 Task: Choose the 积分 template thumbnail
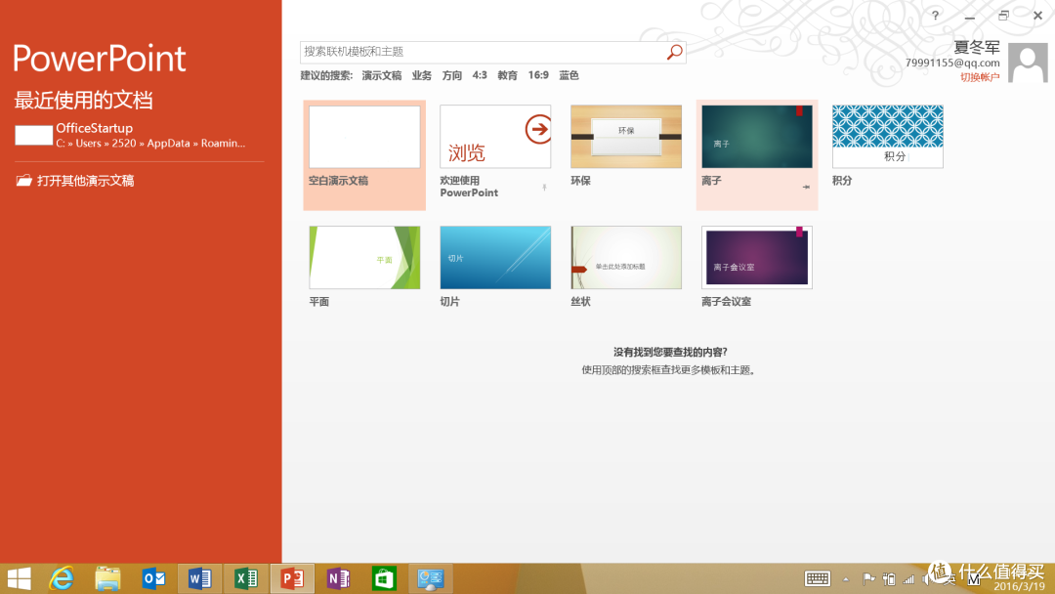(x=887, y=137)
